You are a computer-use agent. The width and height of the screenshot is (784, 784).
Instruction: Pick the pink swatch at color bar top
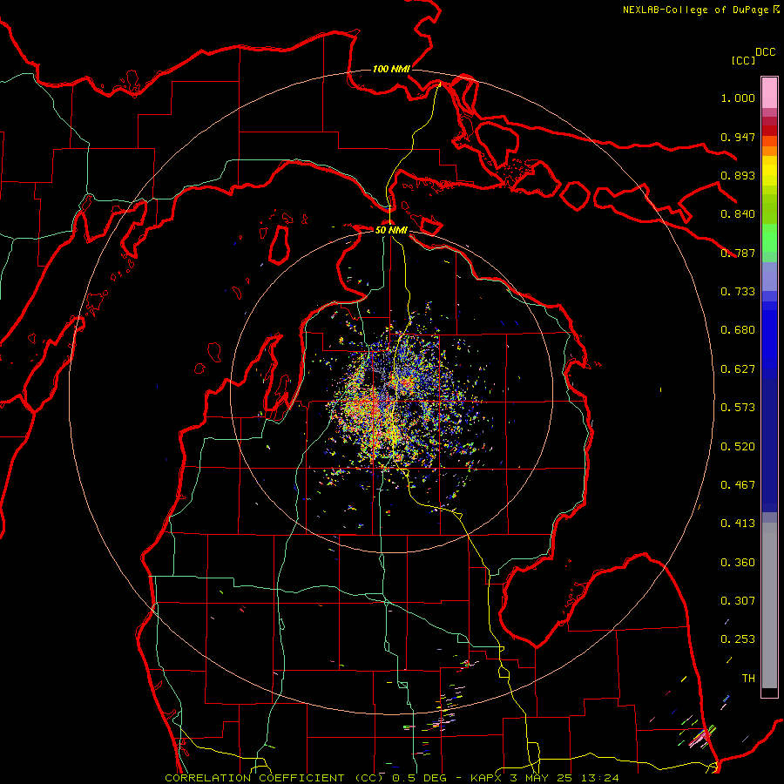(x=769, y=93)
